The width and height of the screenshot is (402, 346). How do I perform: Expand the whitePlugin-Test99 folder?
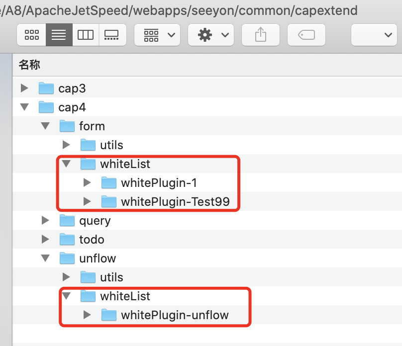click(x=88, y=202)
